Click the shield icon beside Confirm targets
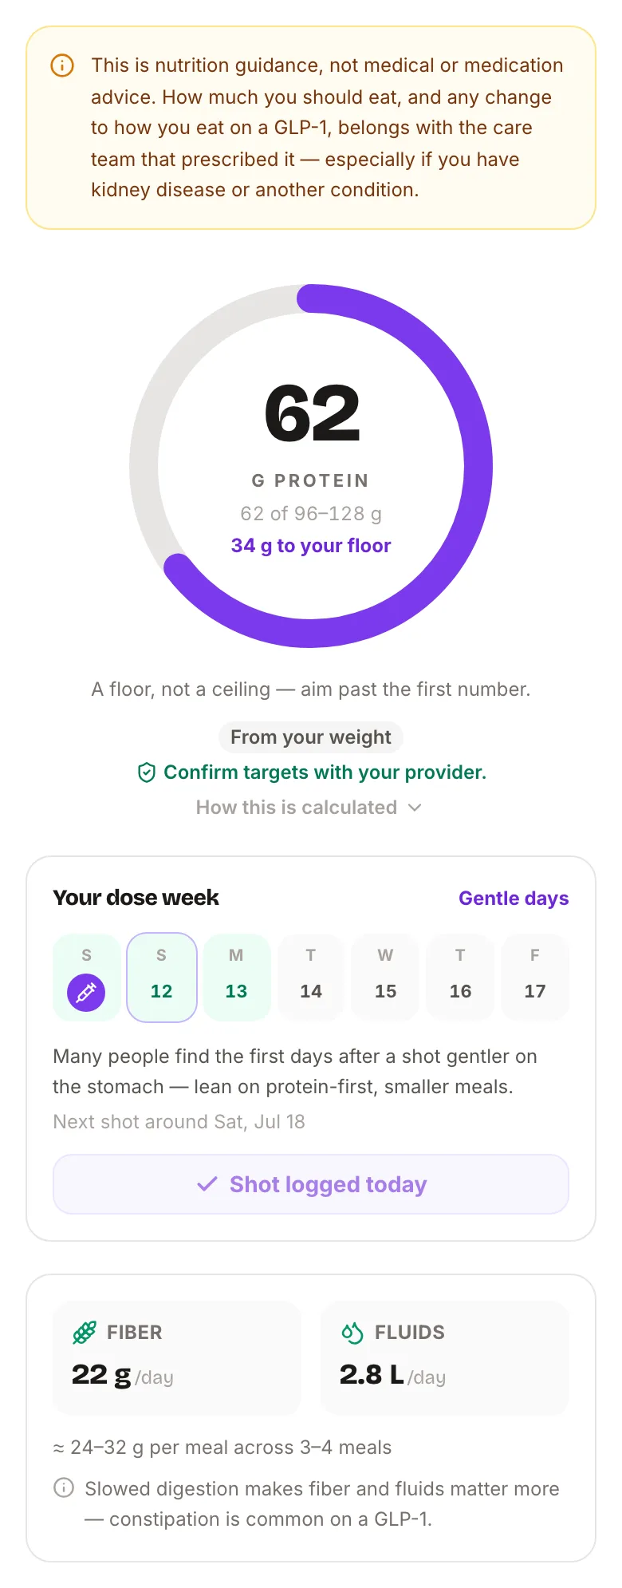This screenshot has width=622, height=1588. click(x=147, y=772)
